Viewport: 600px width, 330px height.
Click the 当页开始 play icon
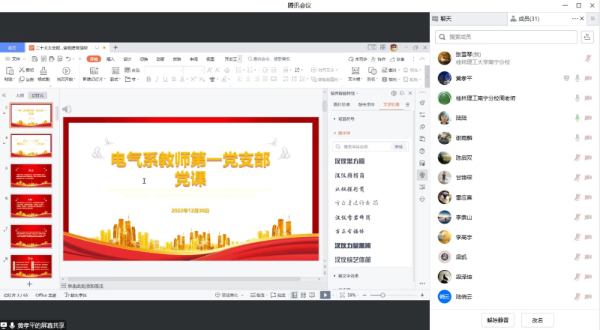pos(64,72)
